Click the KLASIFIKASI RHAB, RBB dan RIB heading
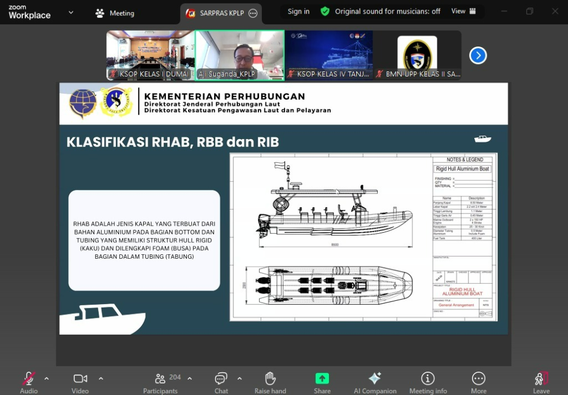The width and height of the screenshot is (568, 395). coord(173,142)
